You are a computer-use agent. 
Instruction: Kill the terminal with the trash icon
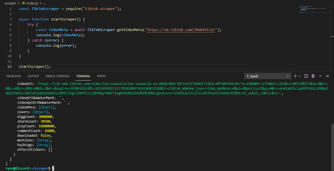click(x=313, y=76)
